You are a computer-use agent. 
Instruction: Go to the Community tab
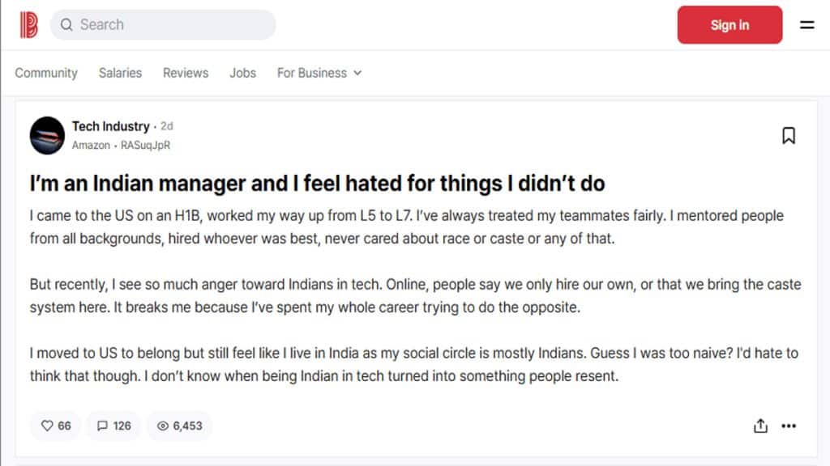(46, 73)
